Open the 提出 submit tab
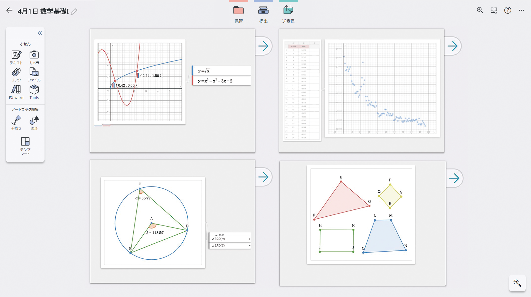 point(263,14)
